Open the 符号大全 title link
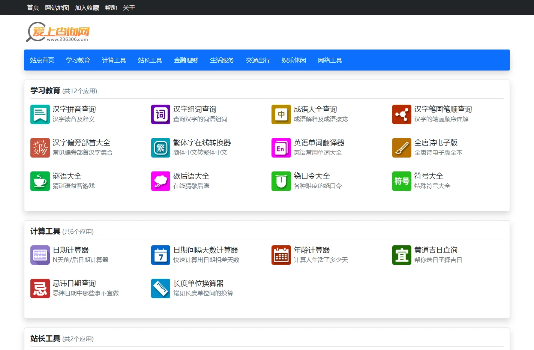 (429, 176)
